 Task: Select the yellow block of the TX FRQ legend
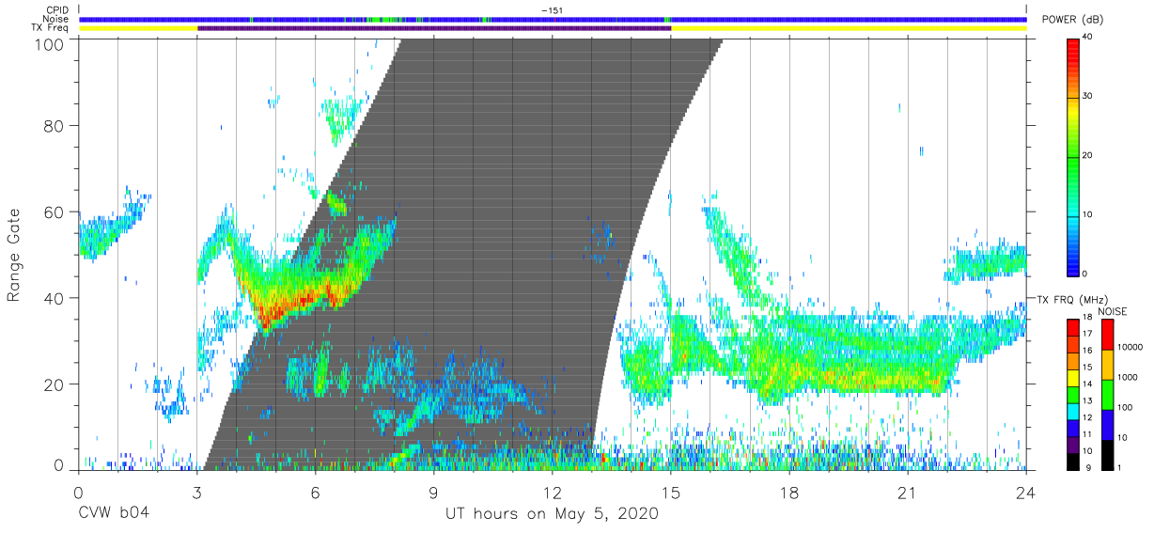tap(1074, 378)
